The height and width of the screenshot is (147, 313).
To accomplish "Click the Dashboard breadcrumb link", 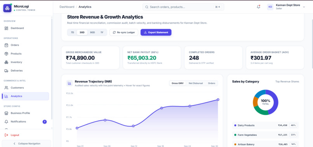I will tap(67, 7).
